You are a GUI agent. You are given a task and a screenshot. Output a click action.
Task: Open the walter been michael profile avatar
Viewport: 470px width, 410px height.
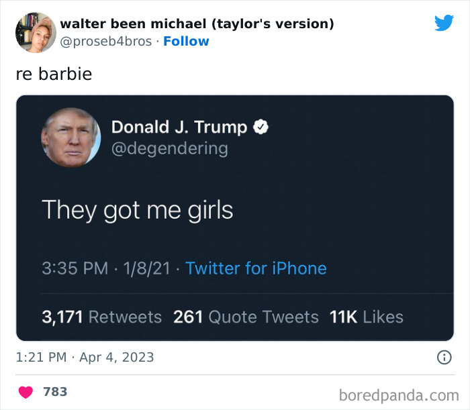pyautogui.click(x=36, y=33)
